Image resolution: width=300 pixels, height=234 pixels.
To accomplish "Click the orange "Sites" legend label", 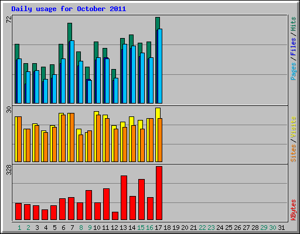I will coord(293,153).
